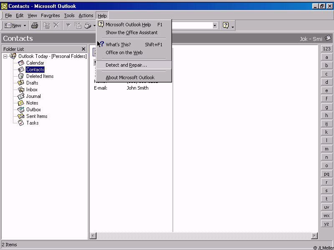Jump to contacts under the pq tab
Image resolution: width=334 pixels, height=250 pixels.
pyautogui.click(x=326, y=174)
